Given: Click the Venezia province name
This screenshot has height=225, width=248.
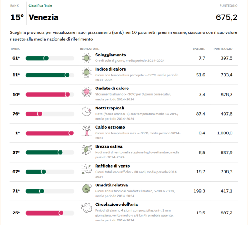Looking at the screenshot, I should click(x=43, y=17).
